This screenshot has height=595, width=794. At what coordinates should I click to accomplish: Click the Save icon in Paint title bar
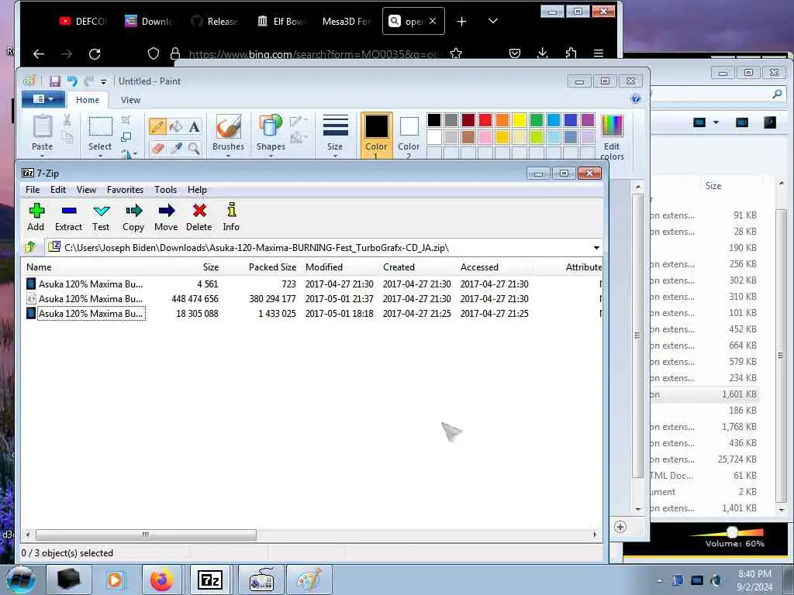pyautogui.click(x=55, y=81)
